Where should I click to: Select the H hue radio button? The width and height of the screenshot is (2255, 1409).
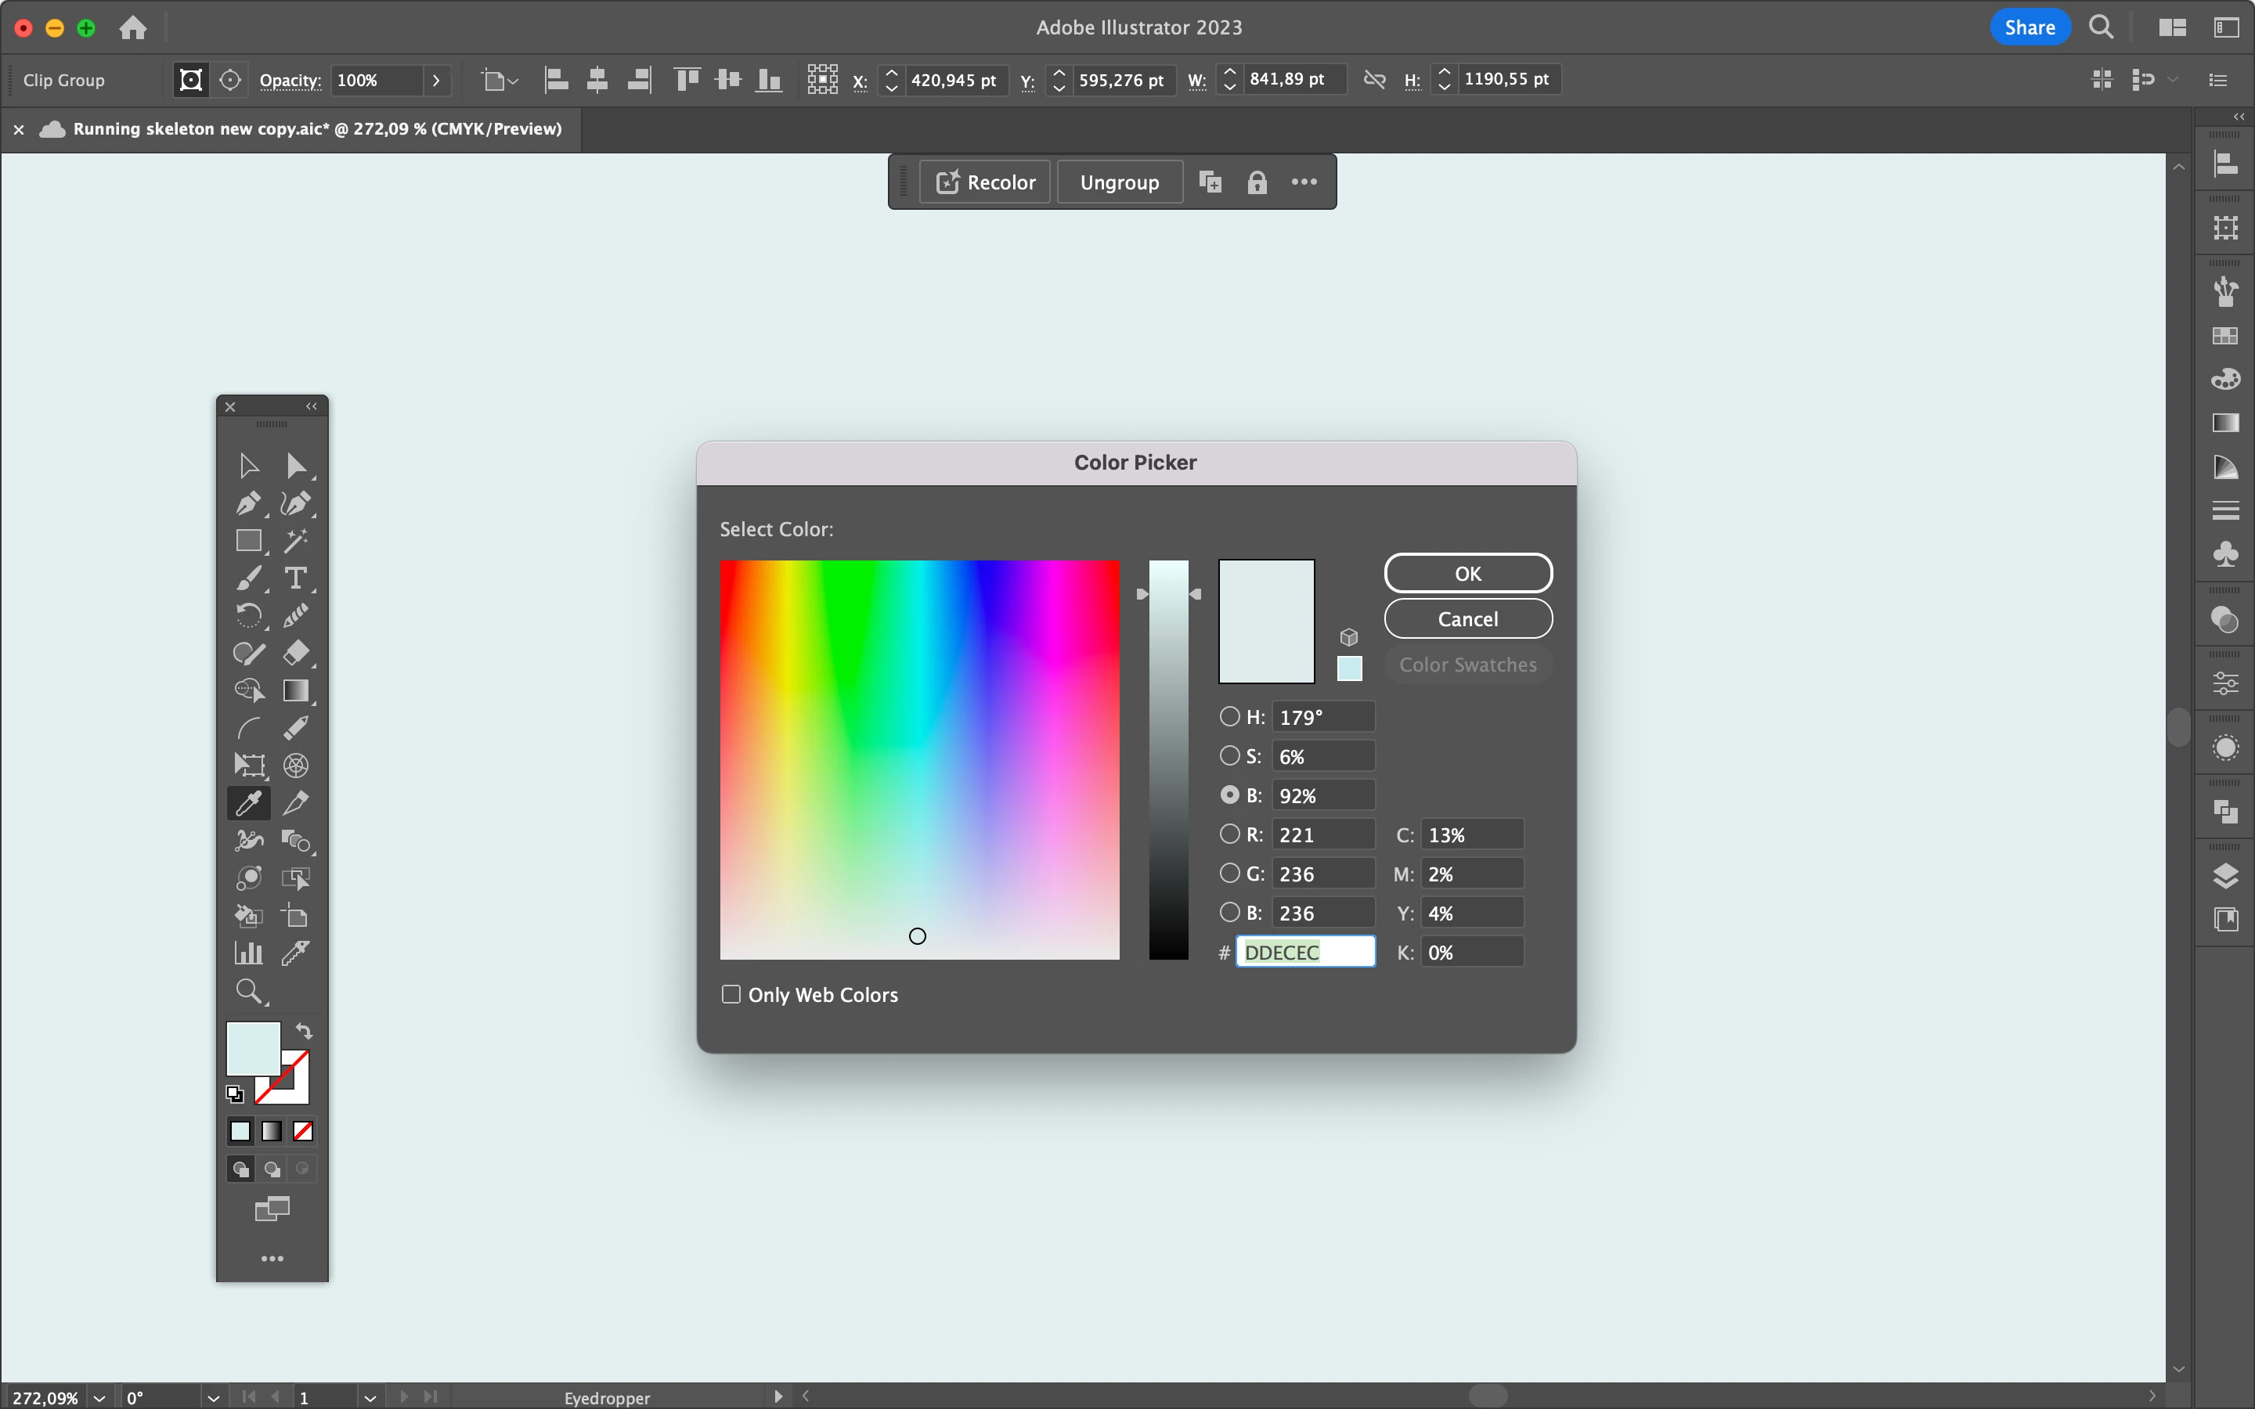point(1230,716)
